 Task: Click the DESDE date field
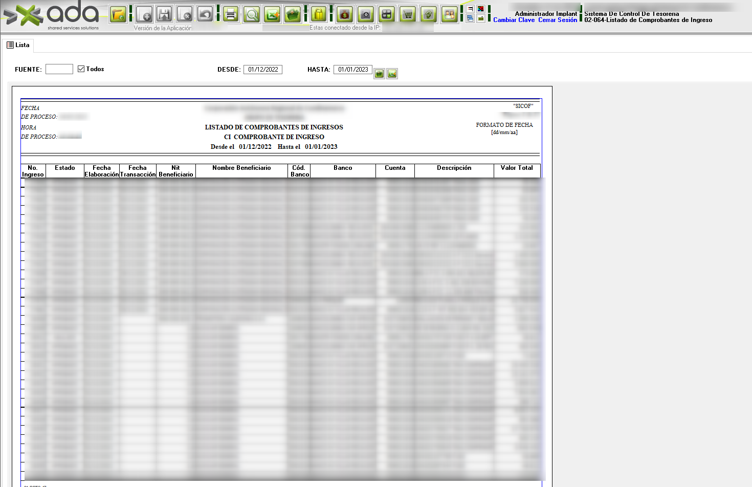pos(263,70)
